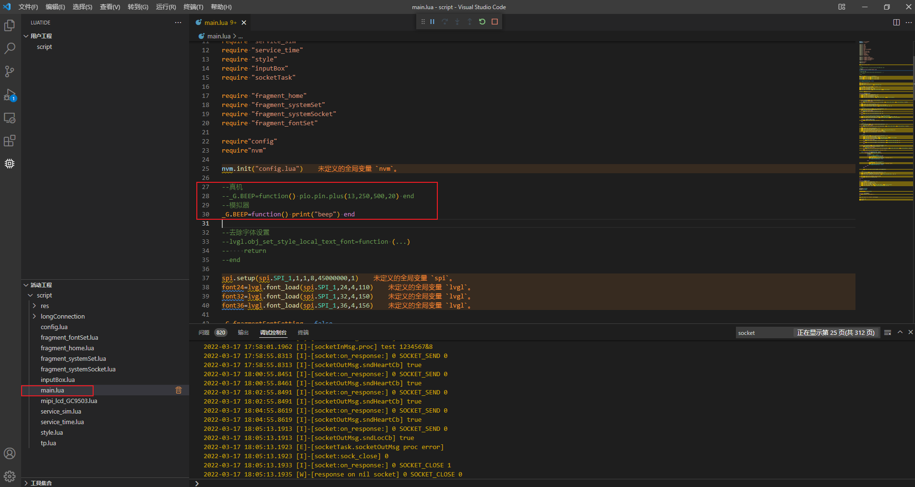
Task: Open the 编辑(E) menu
Action: point(55,7)
